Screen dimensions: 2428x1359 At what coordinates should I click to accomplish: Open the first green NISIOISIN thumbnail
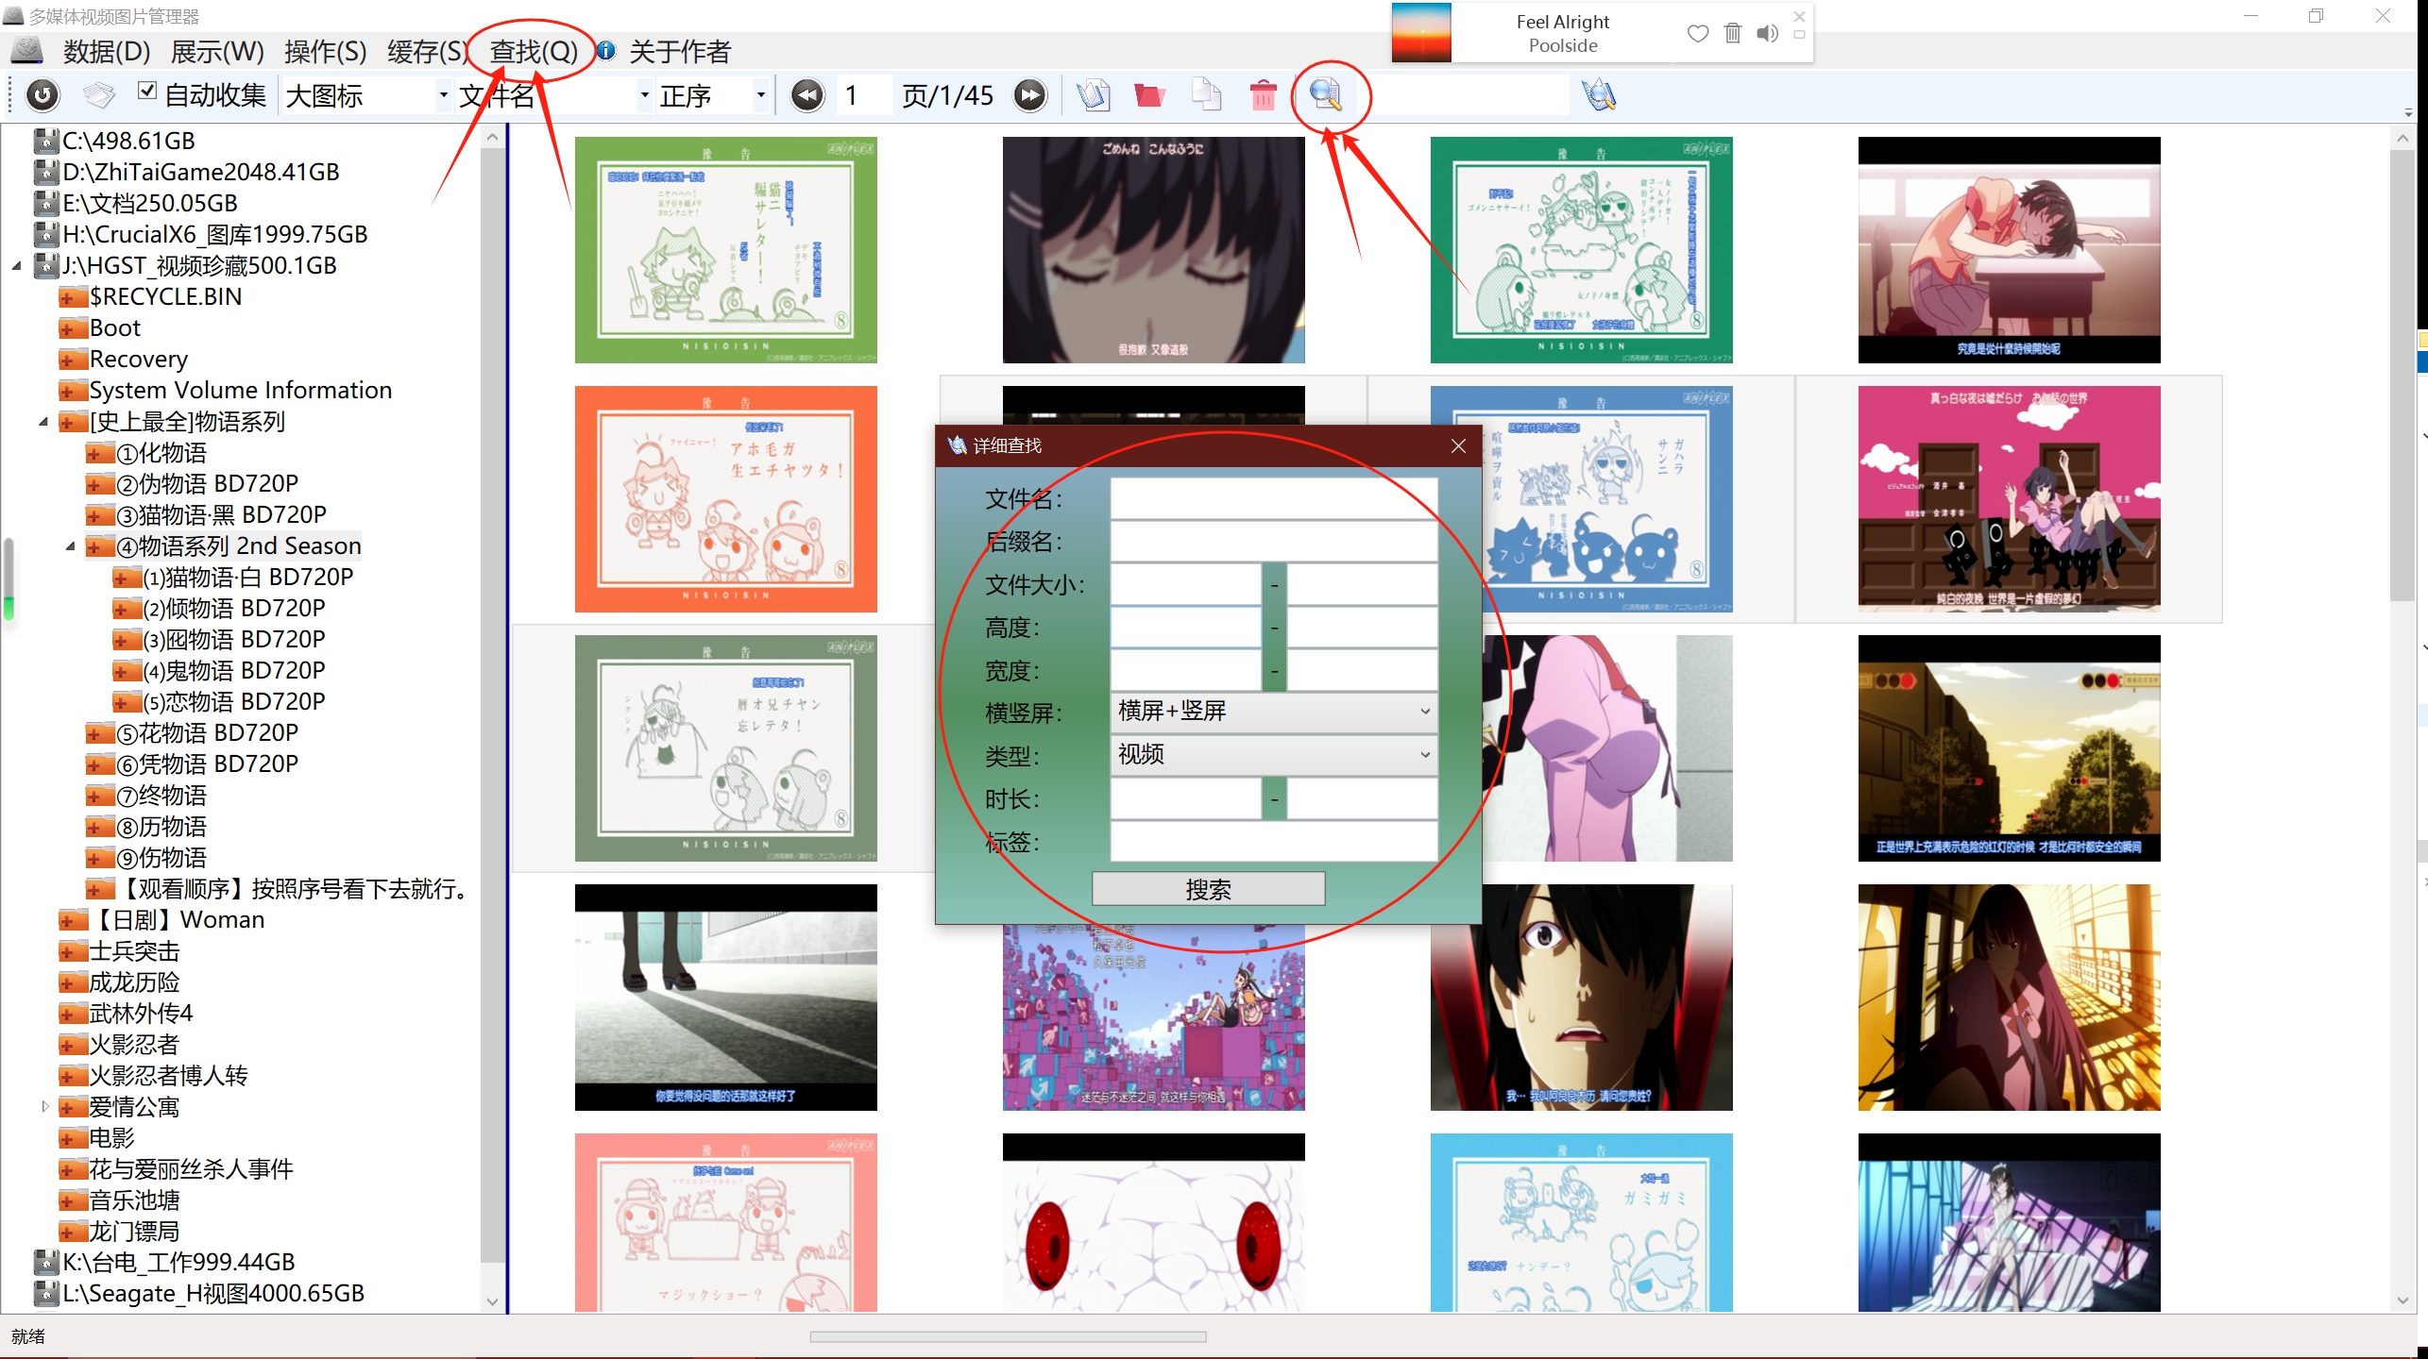click(725, 250)
